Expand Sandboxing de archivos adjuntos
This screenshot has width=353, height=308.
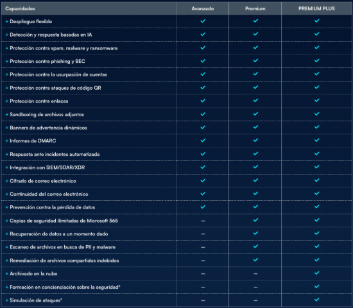tap(7, 115)
